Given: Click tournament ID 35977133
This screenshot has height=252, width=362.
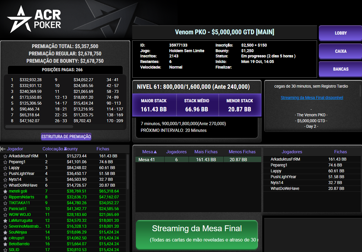Looking at the screenshot, I should pyautogui.click(x=178, y=45).
